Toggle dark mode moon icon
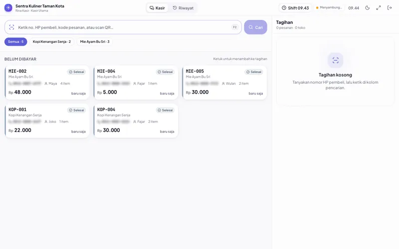This screenshot has height=249, width=399. 367,8
